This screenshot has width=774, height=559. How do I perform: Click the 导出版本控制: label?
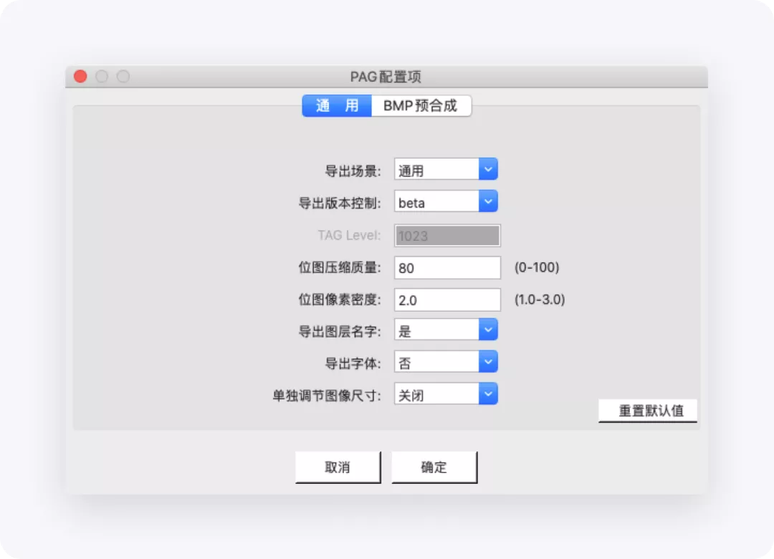[340, 203]
